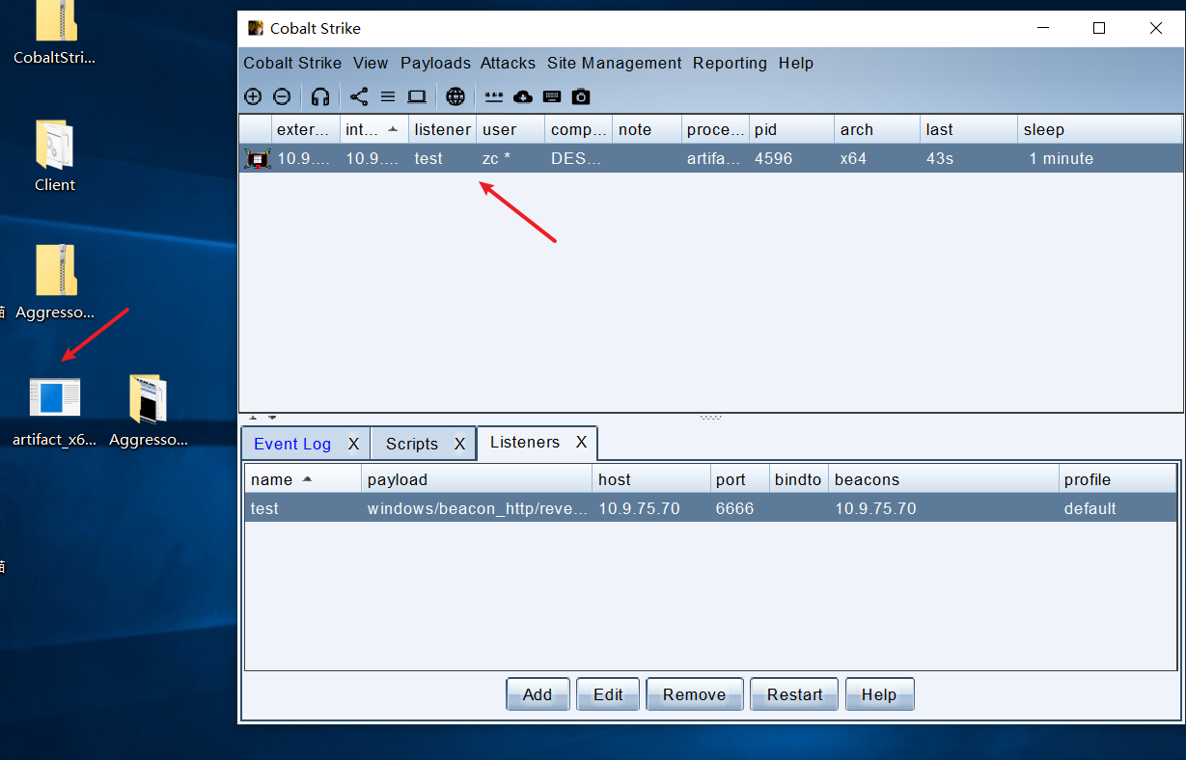Click the 'default' profile cell

tap(1117, 508)
